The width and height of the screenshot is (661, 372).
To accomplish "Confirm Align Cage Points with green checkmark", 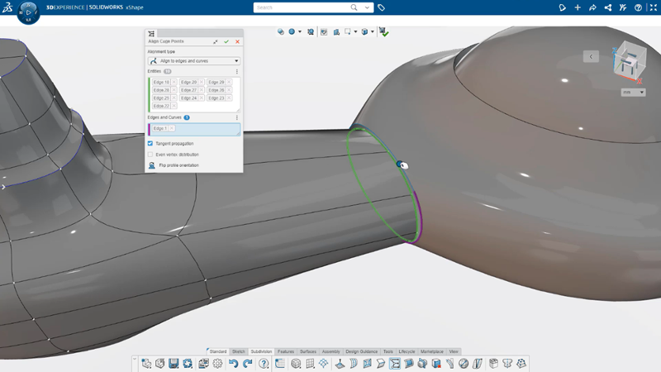I will [x=226, y=41].
